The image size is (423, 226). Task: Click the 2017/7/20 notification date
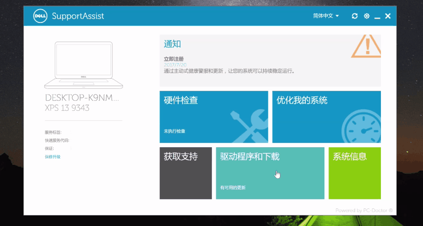pos(175,65)
